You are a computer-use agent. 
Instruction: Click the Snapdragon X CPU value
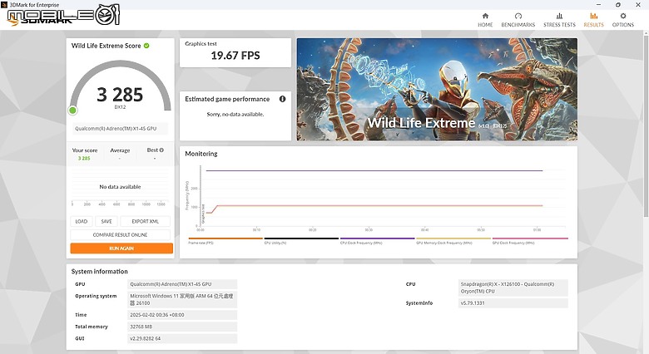513,288
